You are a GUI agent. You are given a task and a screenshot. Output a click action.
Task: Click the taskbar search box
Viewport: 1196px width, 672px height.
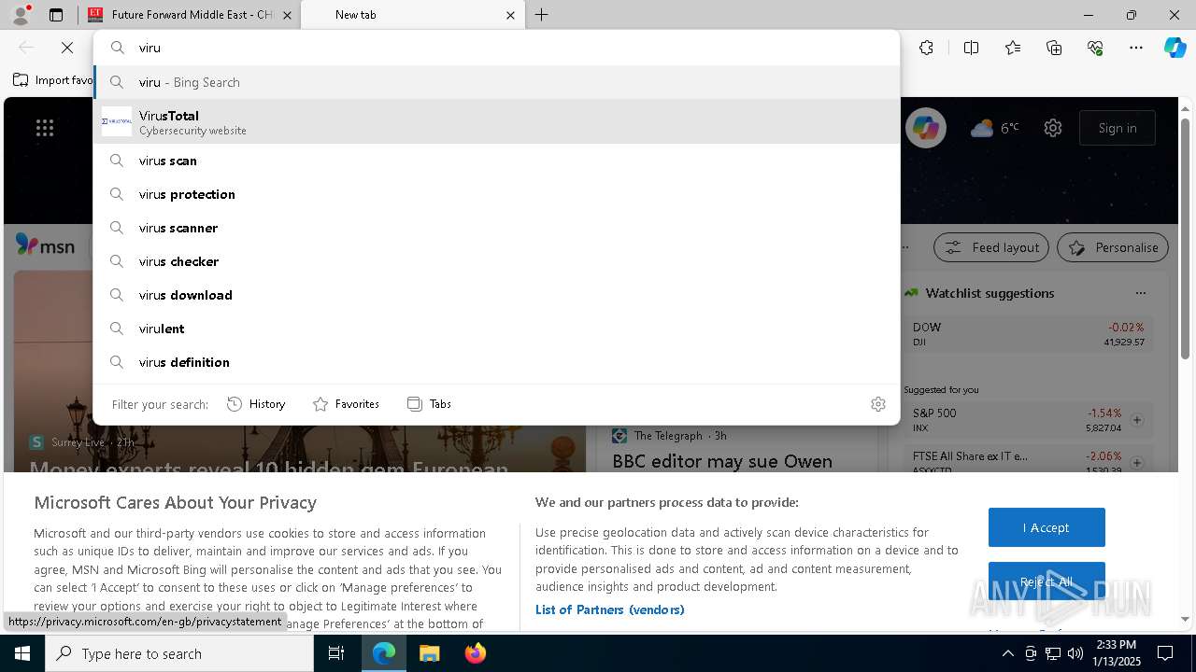pyautogui.click(x=179, y=653)
